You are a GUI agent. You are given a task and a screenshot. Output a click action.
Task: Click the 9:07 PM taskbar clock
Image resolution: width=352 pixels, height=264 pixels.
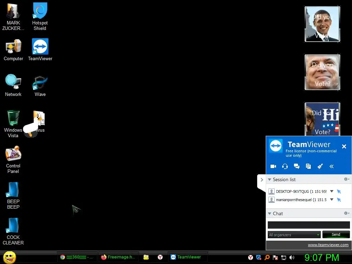pyautogui.click(x=322, y=257)
